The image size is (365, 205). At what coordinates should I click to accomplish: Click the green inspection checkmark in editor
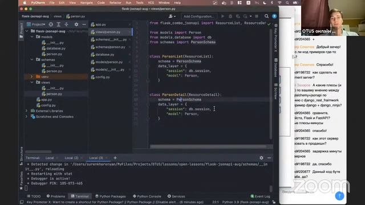269,24
